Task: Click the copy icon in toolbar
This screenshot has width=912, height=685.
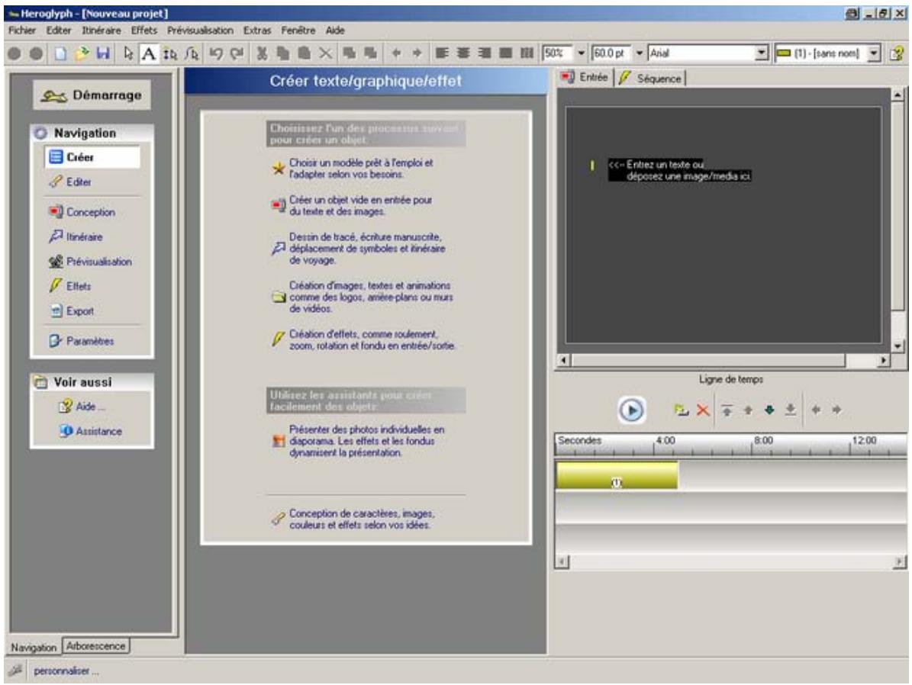Action: point(283,53)
